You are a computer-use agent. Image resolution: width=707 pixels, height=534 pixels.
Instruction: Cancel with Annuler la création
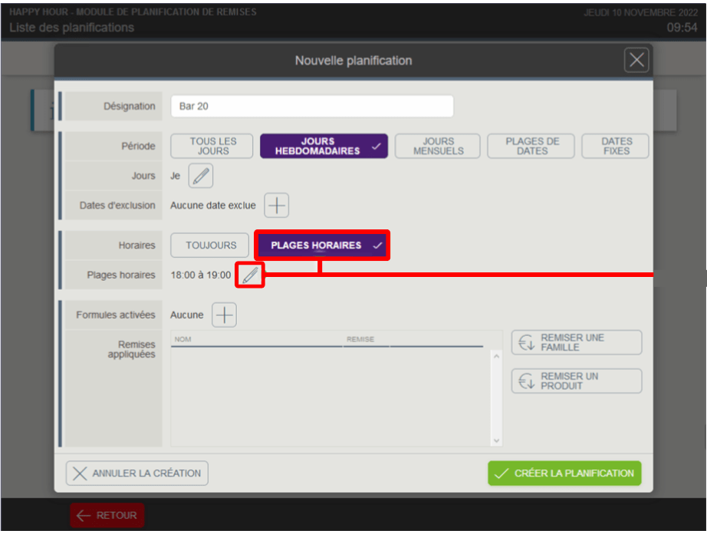coord(137,473)
